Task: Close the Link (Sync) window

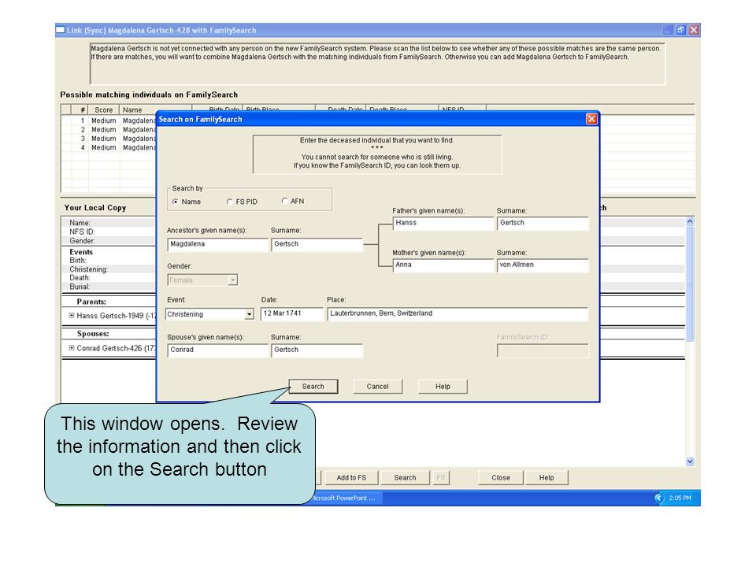Action: pyautogui.click(x=694, y=30)
